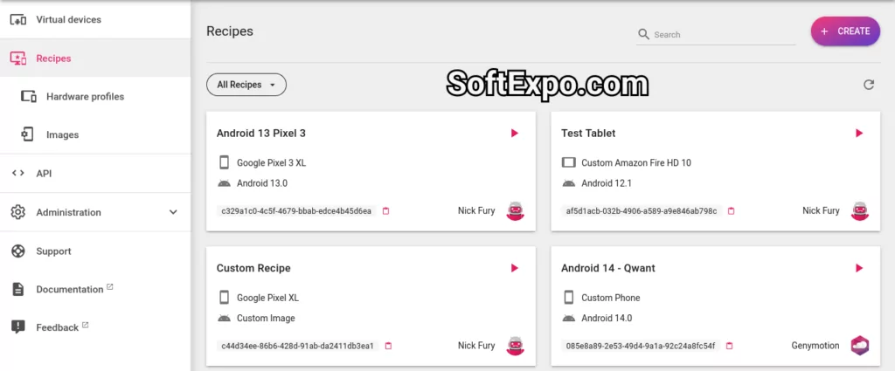Screen dimensions: 895x371
Task: Open the All Recipes filter dropdown
Action: tap(246, 85)
